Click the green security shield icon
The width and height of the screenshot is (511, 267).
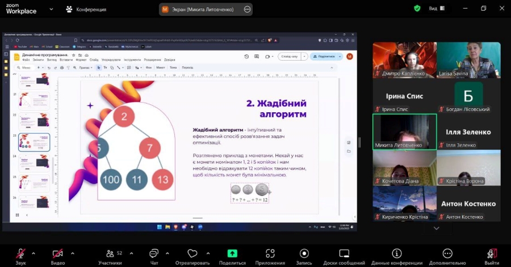coord(417,9)
